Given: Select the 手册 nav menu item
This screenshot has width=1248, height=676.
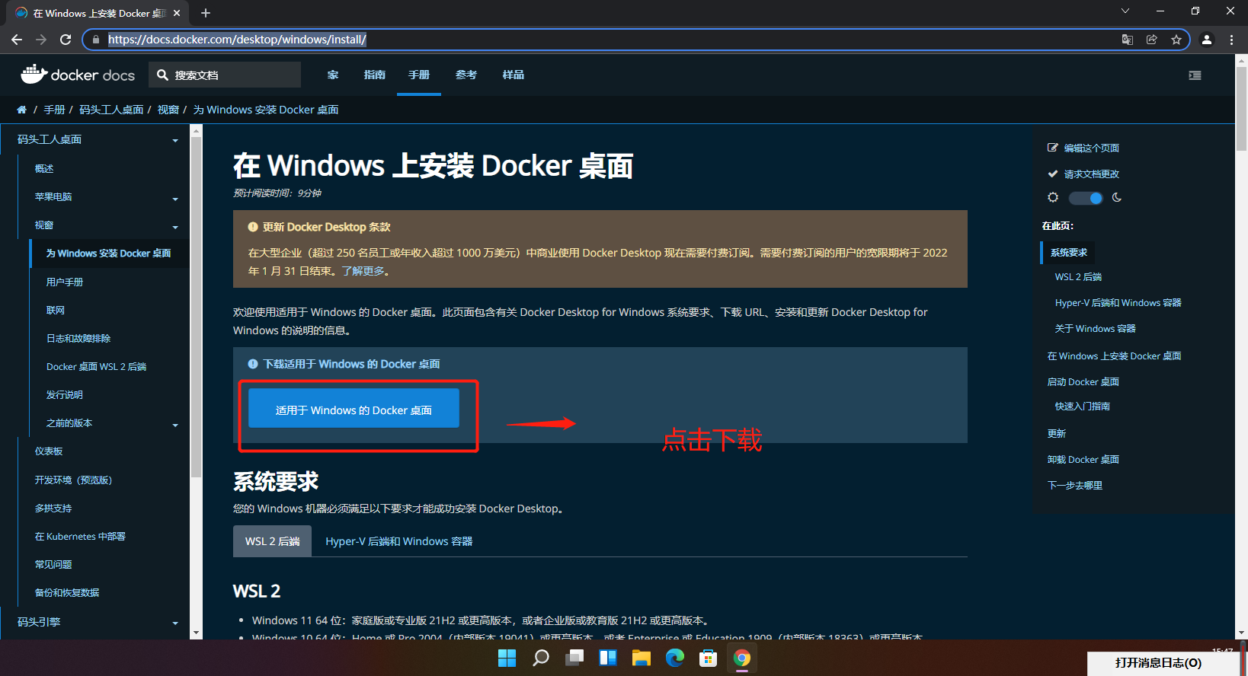Looking at the screenshot, I should [419, 75].
